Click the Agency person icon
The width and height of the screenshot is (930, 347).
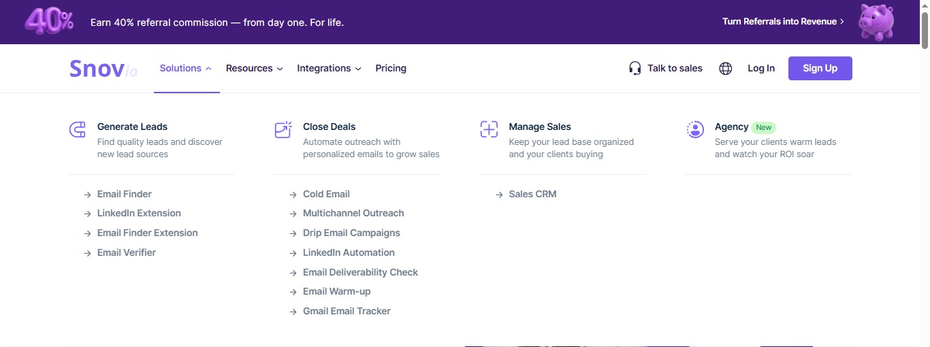[x=695, y=129]
